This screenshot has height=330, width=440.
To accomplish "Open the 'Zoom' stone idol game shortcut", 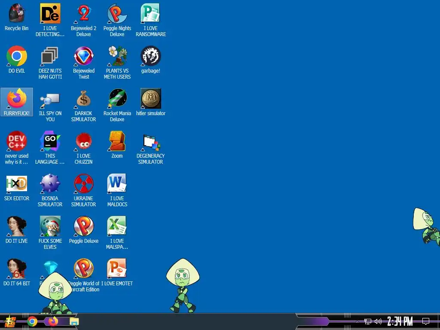I will click(x=117, y=145).
